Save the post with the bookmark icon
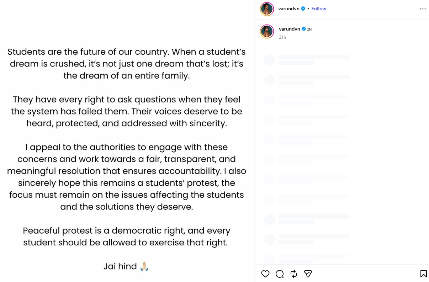The width and height of the screenshot is (429, 282). pyautogui.click(x=423, y=274)
